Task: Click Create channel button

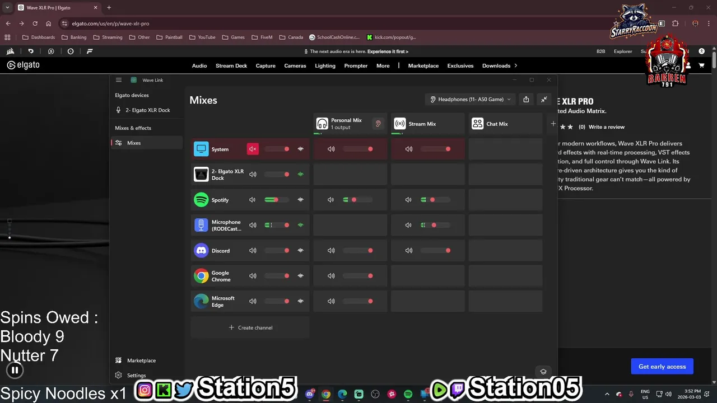Action: point(250,327)
